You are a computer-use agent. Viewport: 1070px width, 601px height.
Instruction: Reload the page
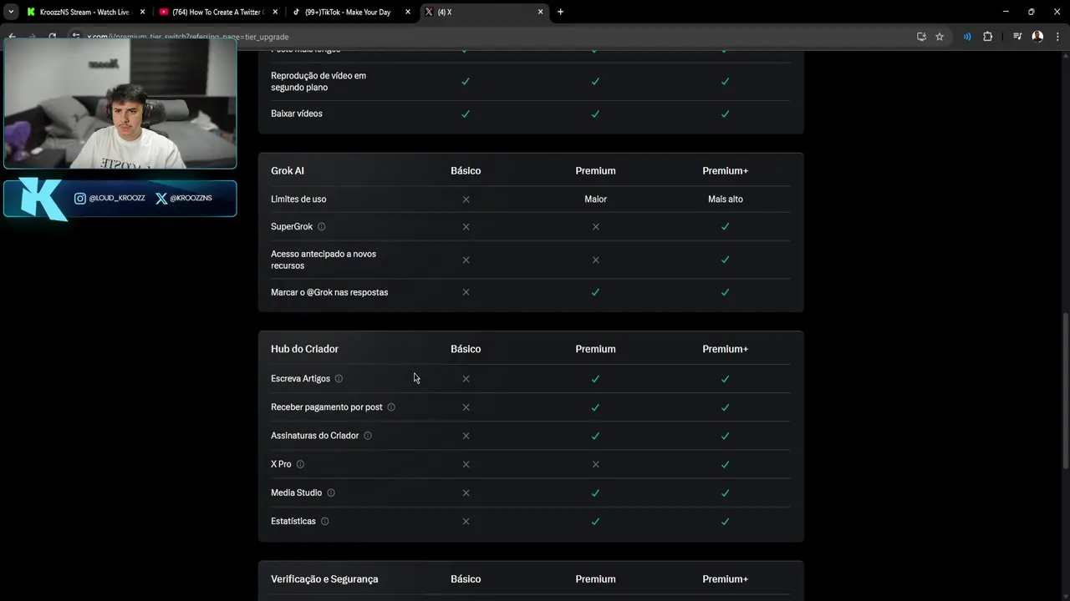[x=52, y=37]
